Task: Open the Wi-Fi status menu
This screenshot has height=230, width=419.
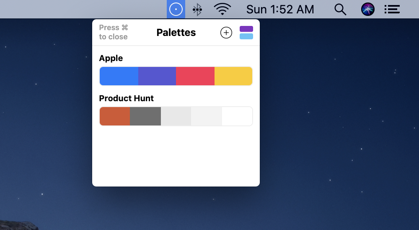Action: 222,9
